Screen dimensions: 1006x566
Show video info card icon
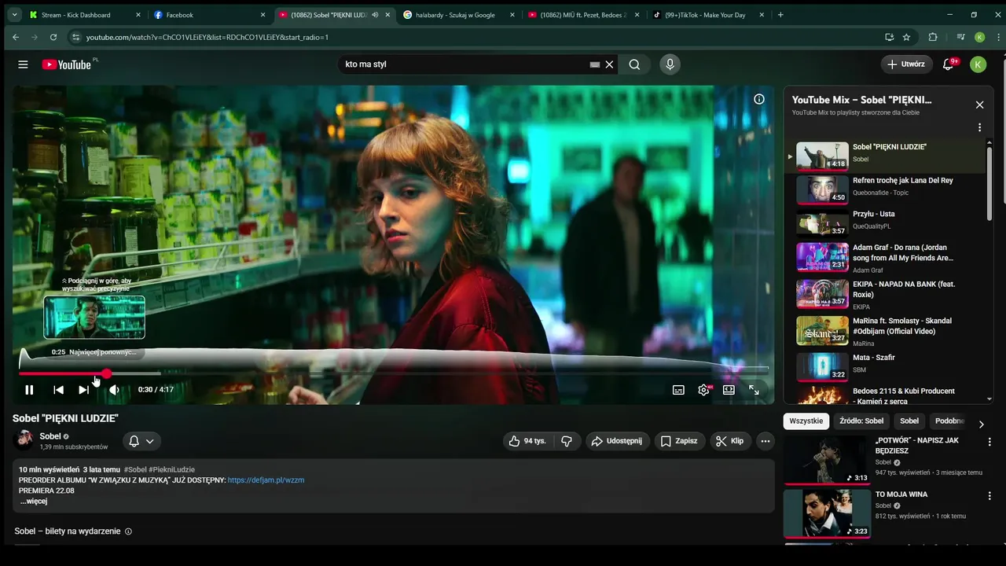(x=759, y=99)
